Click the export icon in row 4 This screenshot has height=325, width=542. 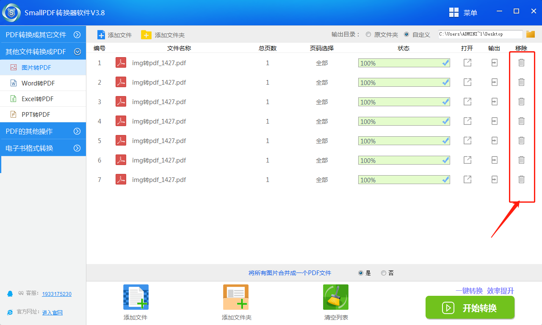coord(495,121)
